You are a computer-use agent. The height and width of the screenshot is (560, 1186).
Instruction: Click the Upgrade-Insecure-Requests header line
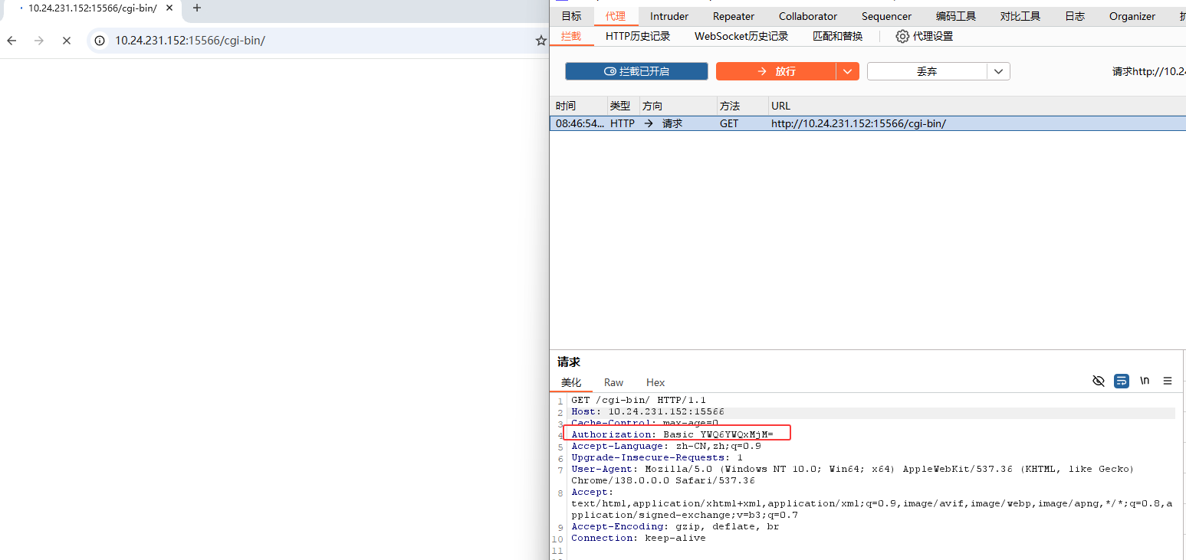(657, 457)
